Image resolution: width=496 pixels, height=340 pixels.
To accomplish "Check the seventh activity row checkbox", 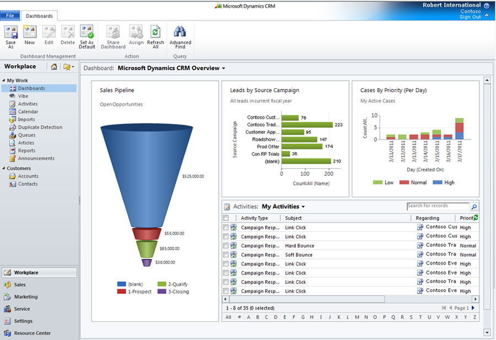I will pyautogui.click(x=226, y=282).
